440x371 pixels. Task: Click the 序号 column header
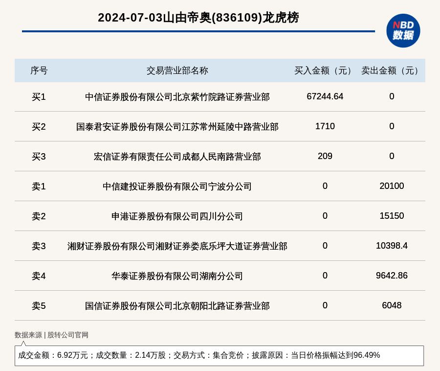click(39, 70)
